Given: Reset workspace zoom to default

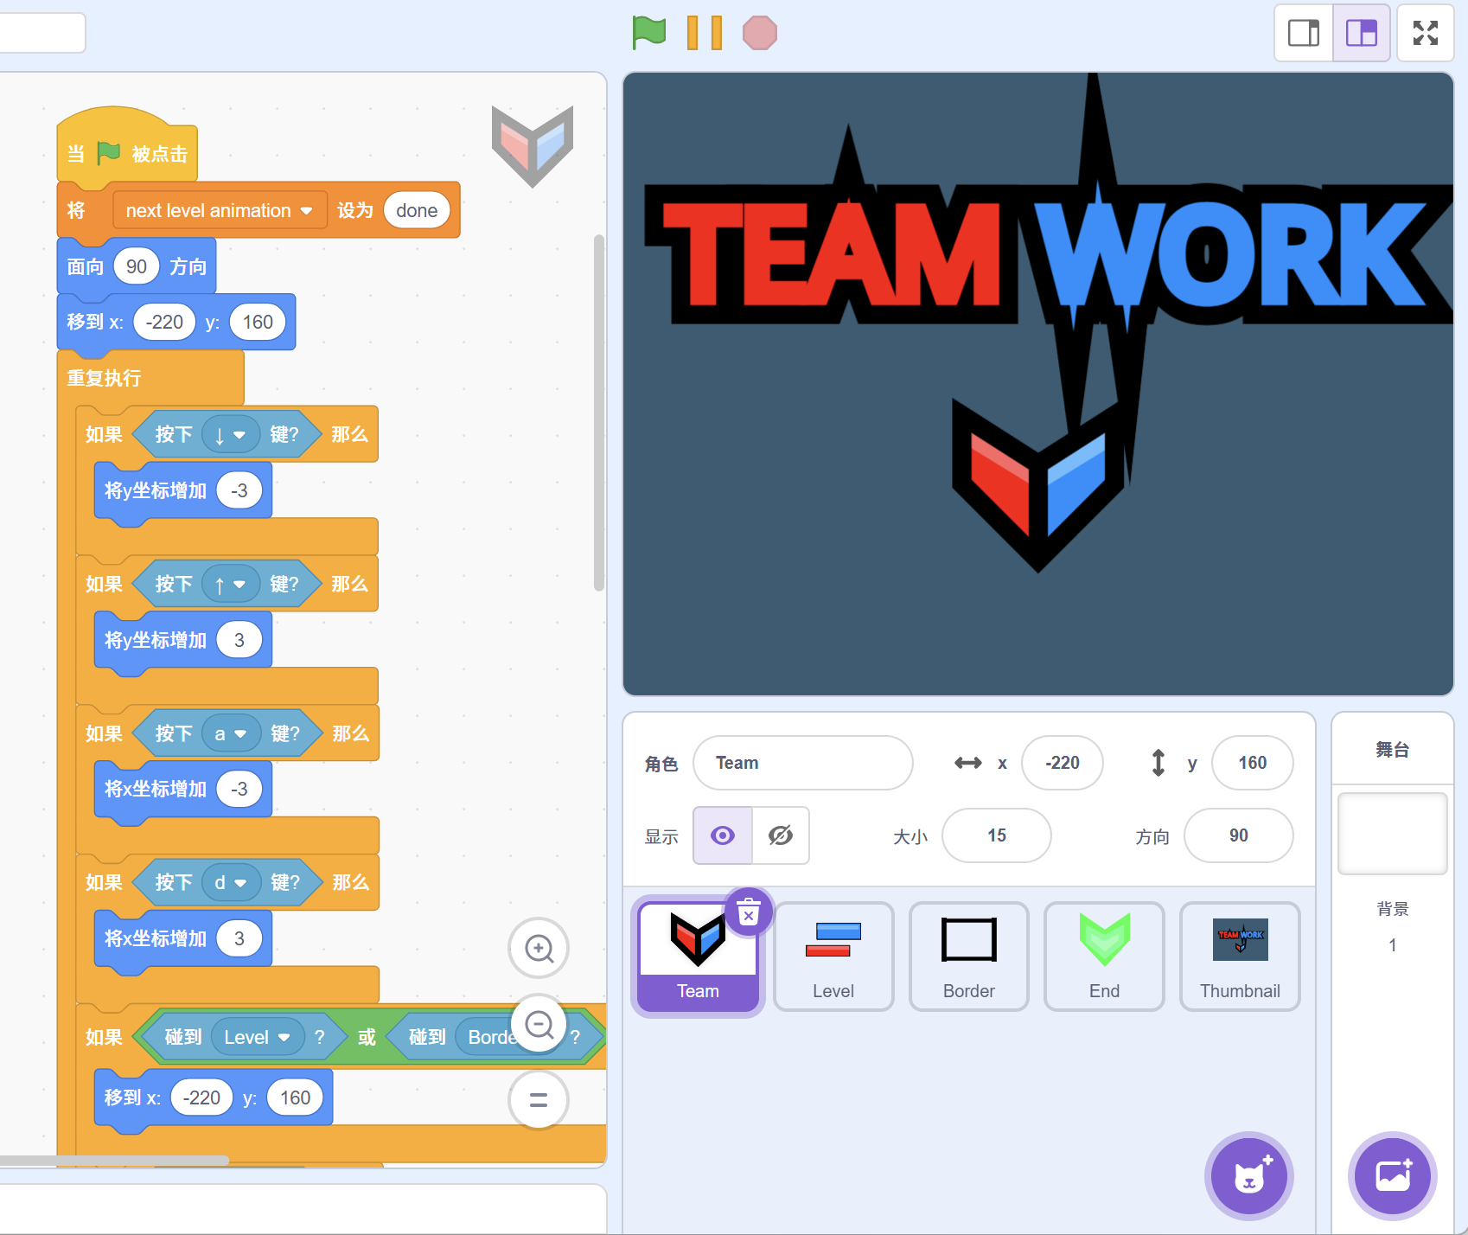Looking at the screenshot, I should [539, 1100].
